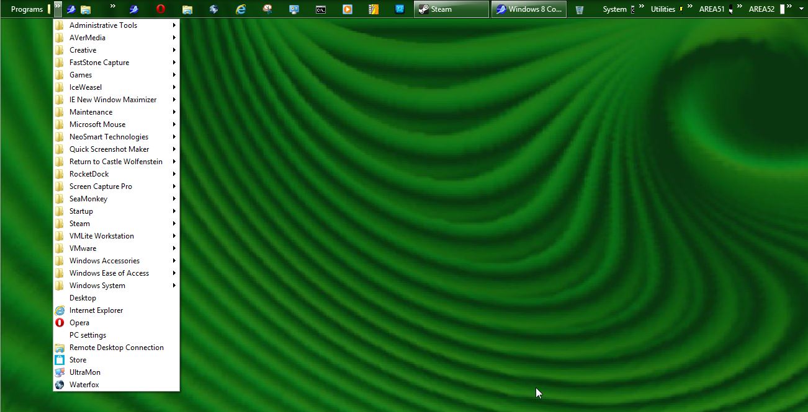Launch the pinned Internet Explorer taskbar icon
Viewport: 808px width, 412px height.
click(241, 9)
